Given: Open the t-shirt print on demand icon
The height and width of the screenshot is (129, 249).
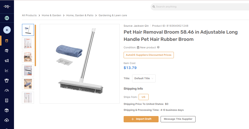Looking at the screenshot, I should tap(7, 80).
